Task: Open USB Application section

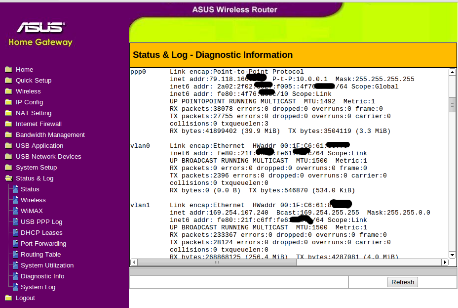Action: (x=39, y=146)
